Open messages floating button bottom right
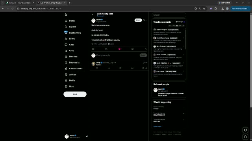Image resolution: width=252 pixels, height=141 pixels. (x=245, y=137)
